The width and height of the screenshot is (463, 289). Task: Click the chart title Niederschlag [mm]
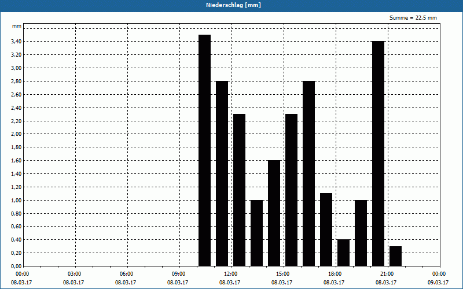[233, 5]
